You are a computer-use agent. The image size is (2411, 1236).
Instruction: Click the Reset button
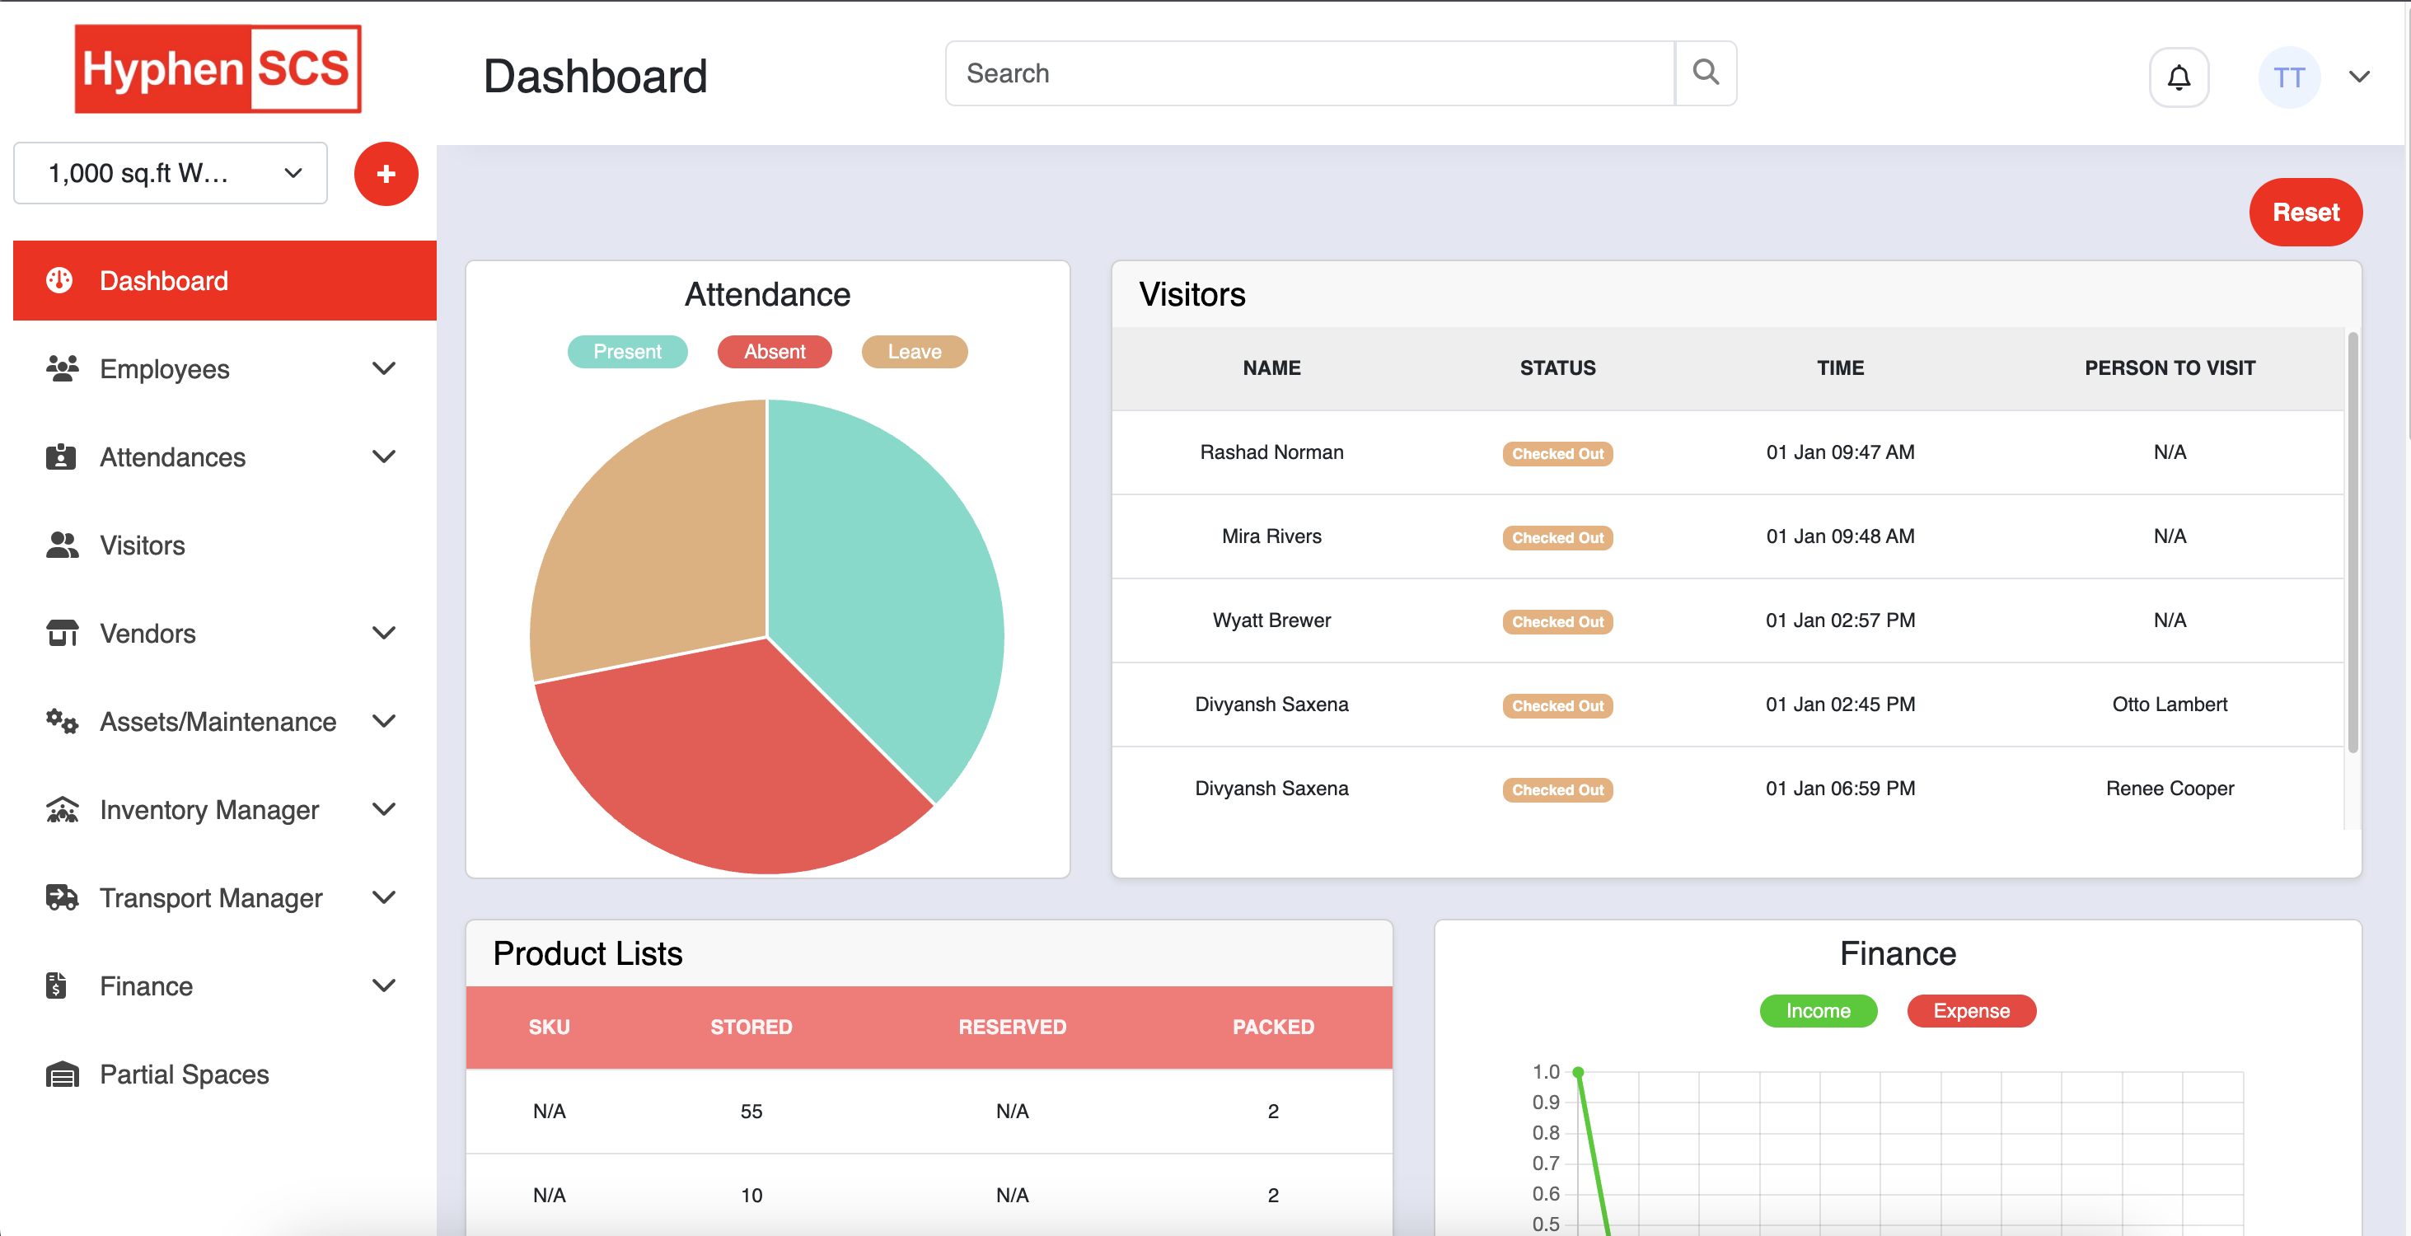coord(2306,213)
